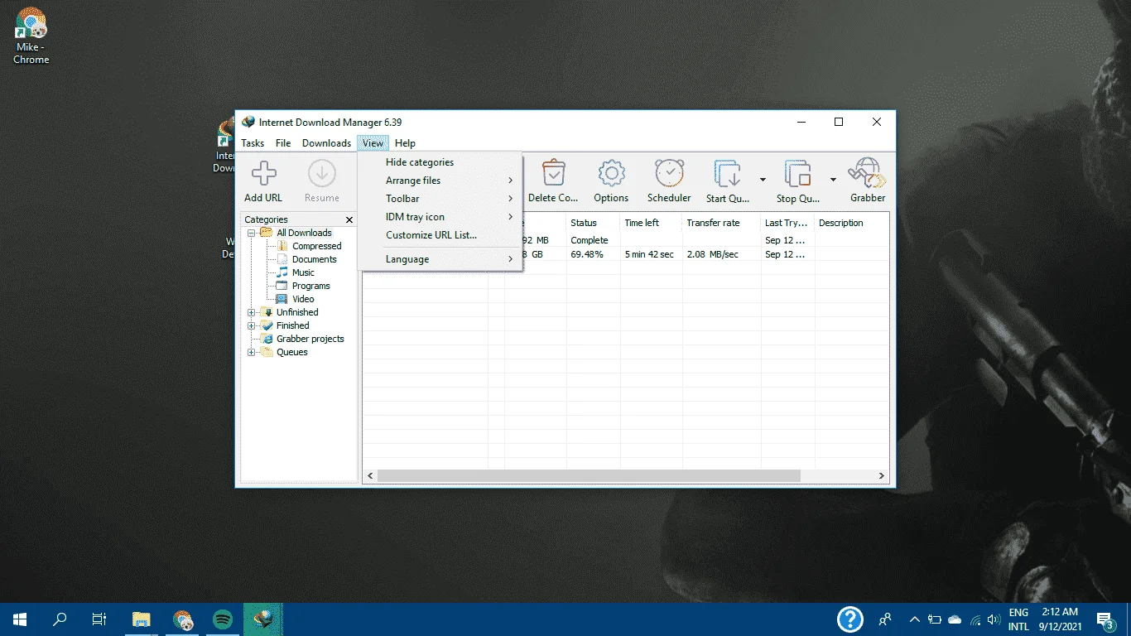Select the Grabber projects folder
The image size is (1131, 636).
coord(310,339)
